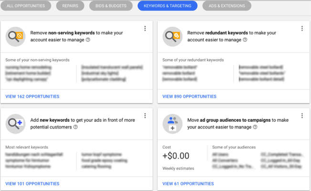
Task: Click help icon on redundant keywords card
Action: 245,40
